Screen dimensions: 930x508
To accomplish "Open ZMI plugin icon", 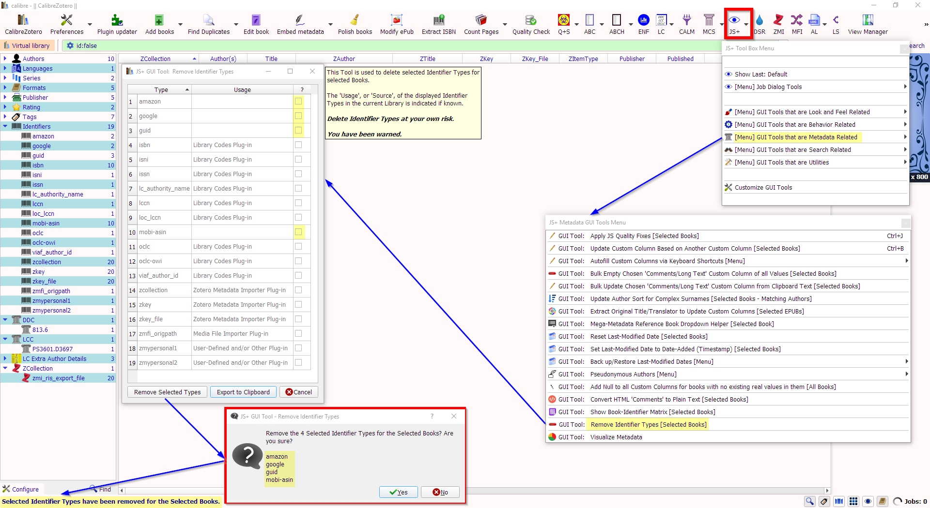I will (779, 24).
